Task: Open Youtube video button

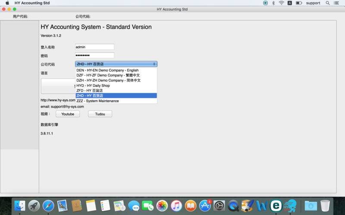Action: coord(68,114)
